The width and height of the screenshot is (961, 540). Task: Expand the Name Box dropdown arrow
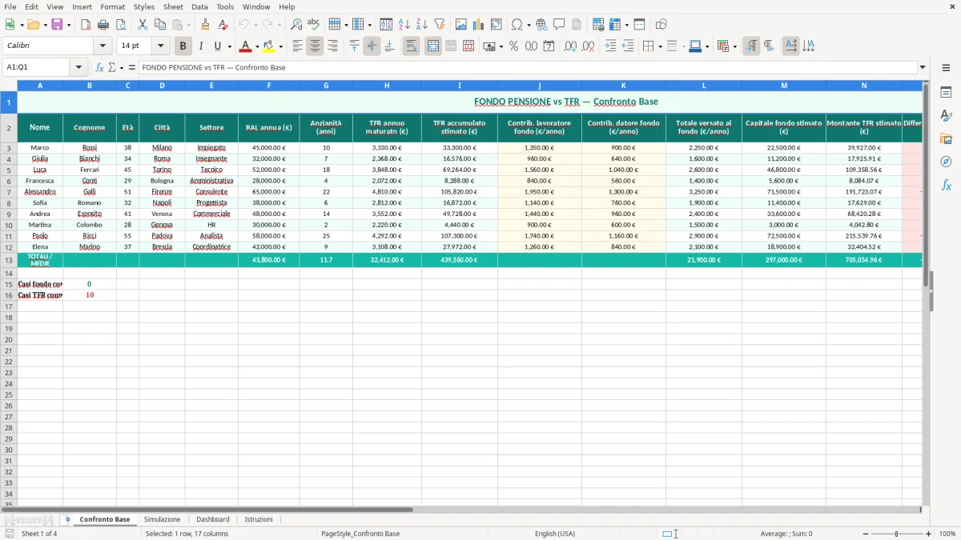[x=78, y=67]
